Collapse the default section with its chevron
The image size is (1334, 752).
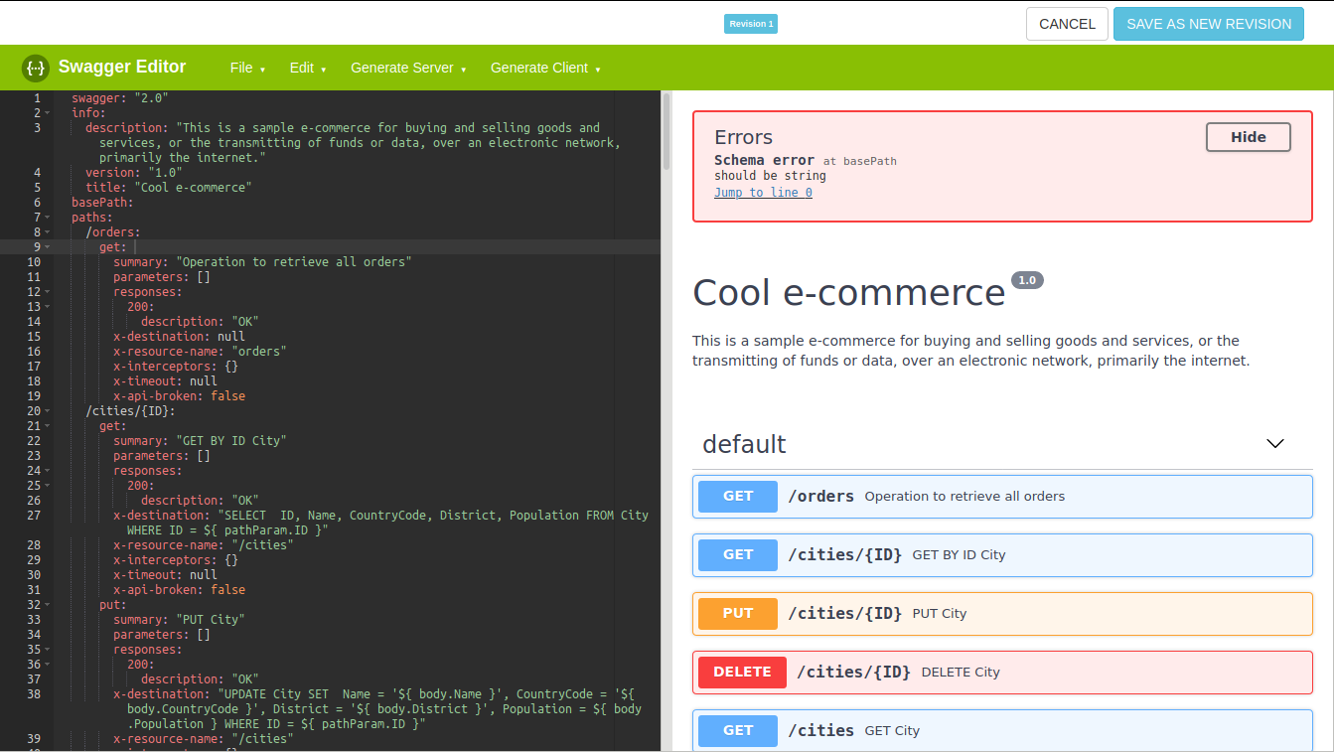point(1274,443)
